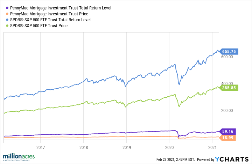The width and height of the screenshot is (252, 164).
Task: Click the 59.16 purple value tag
Action: 227,132
